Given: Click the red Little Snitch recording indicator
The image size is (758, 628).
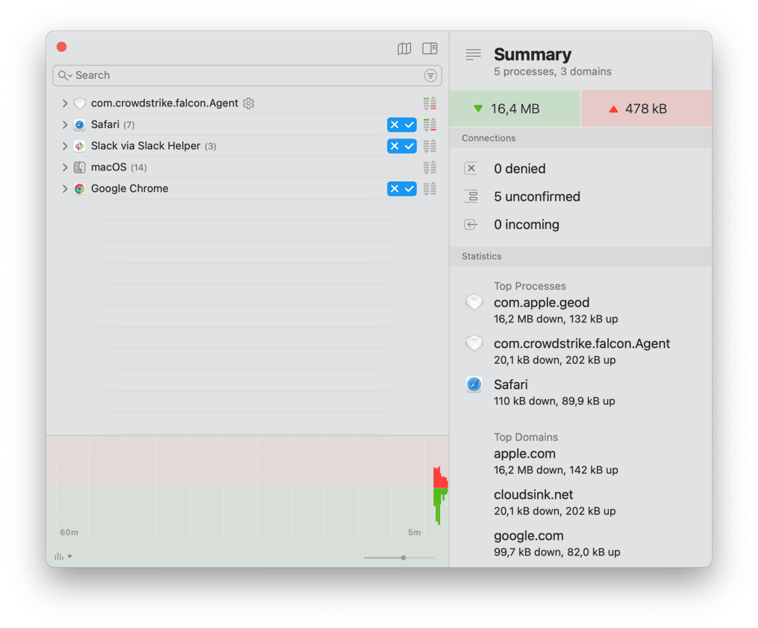Looking at the screenshot, I should (x=62, y=47).
